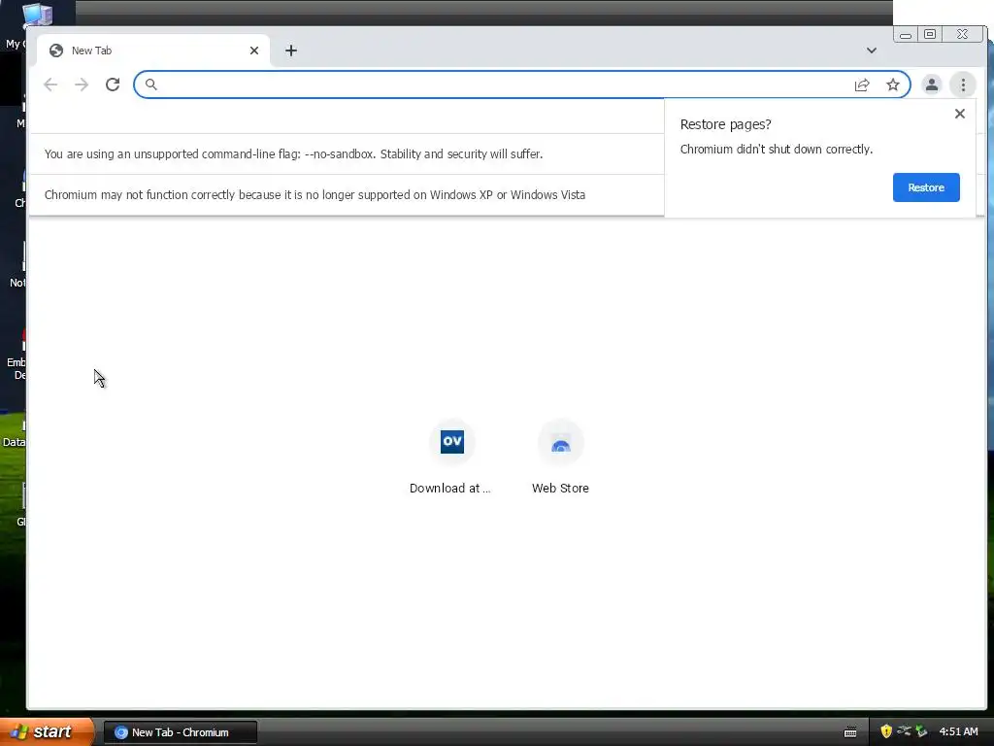Share this page using the share icon

pos(862,85)
